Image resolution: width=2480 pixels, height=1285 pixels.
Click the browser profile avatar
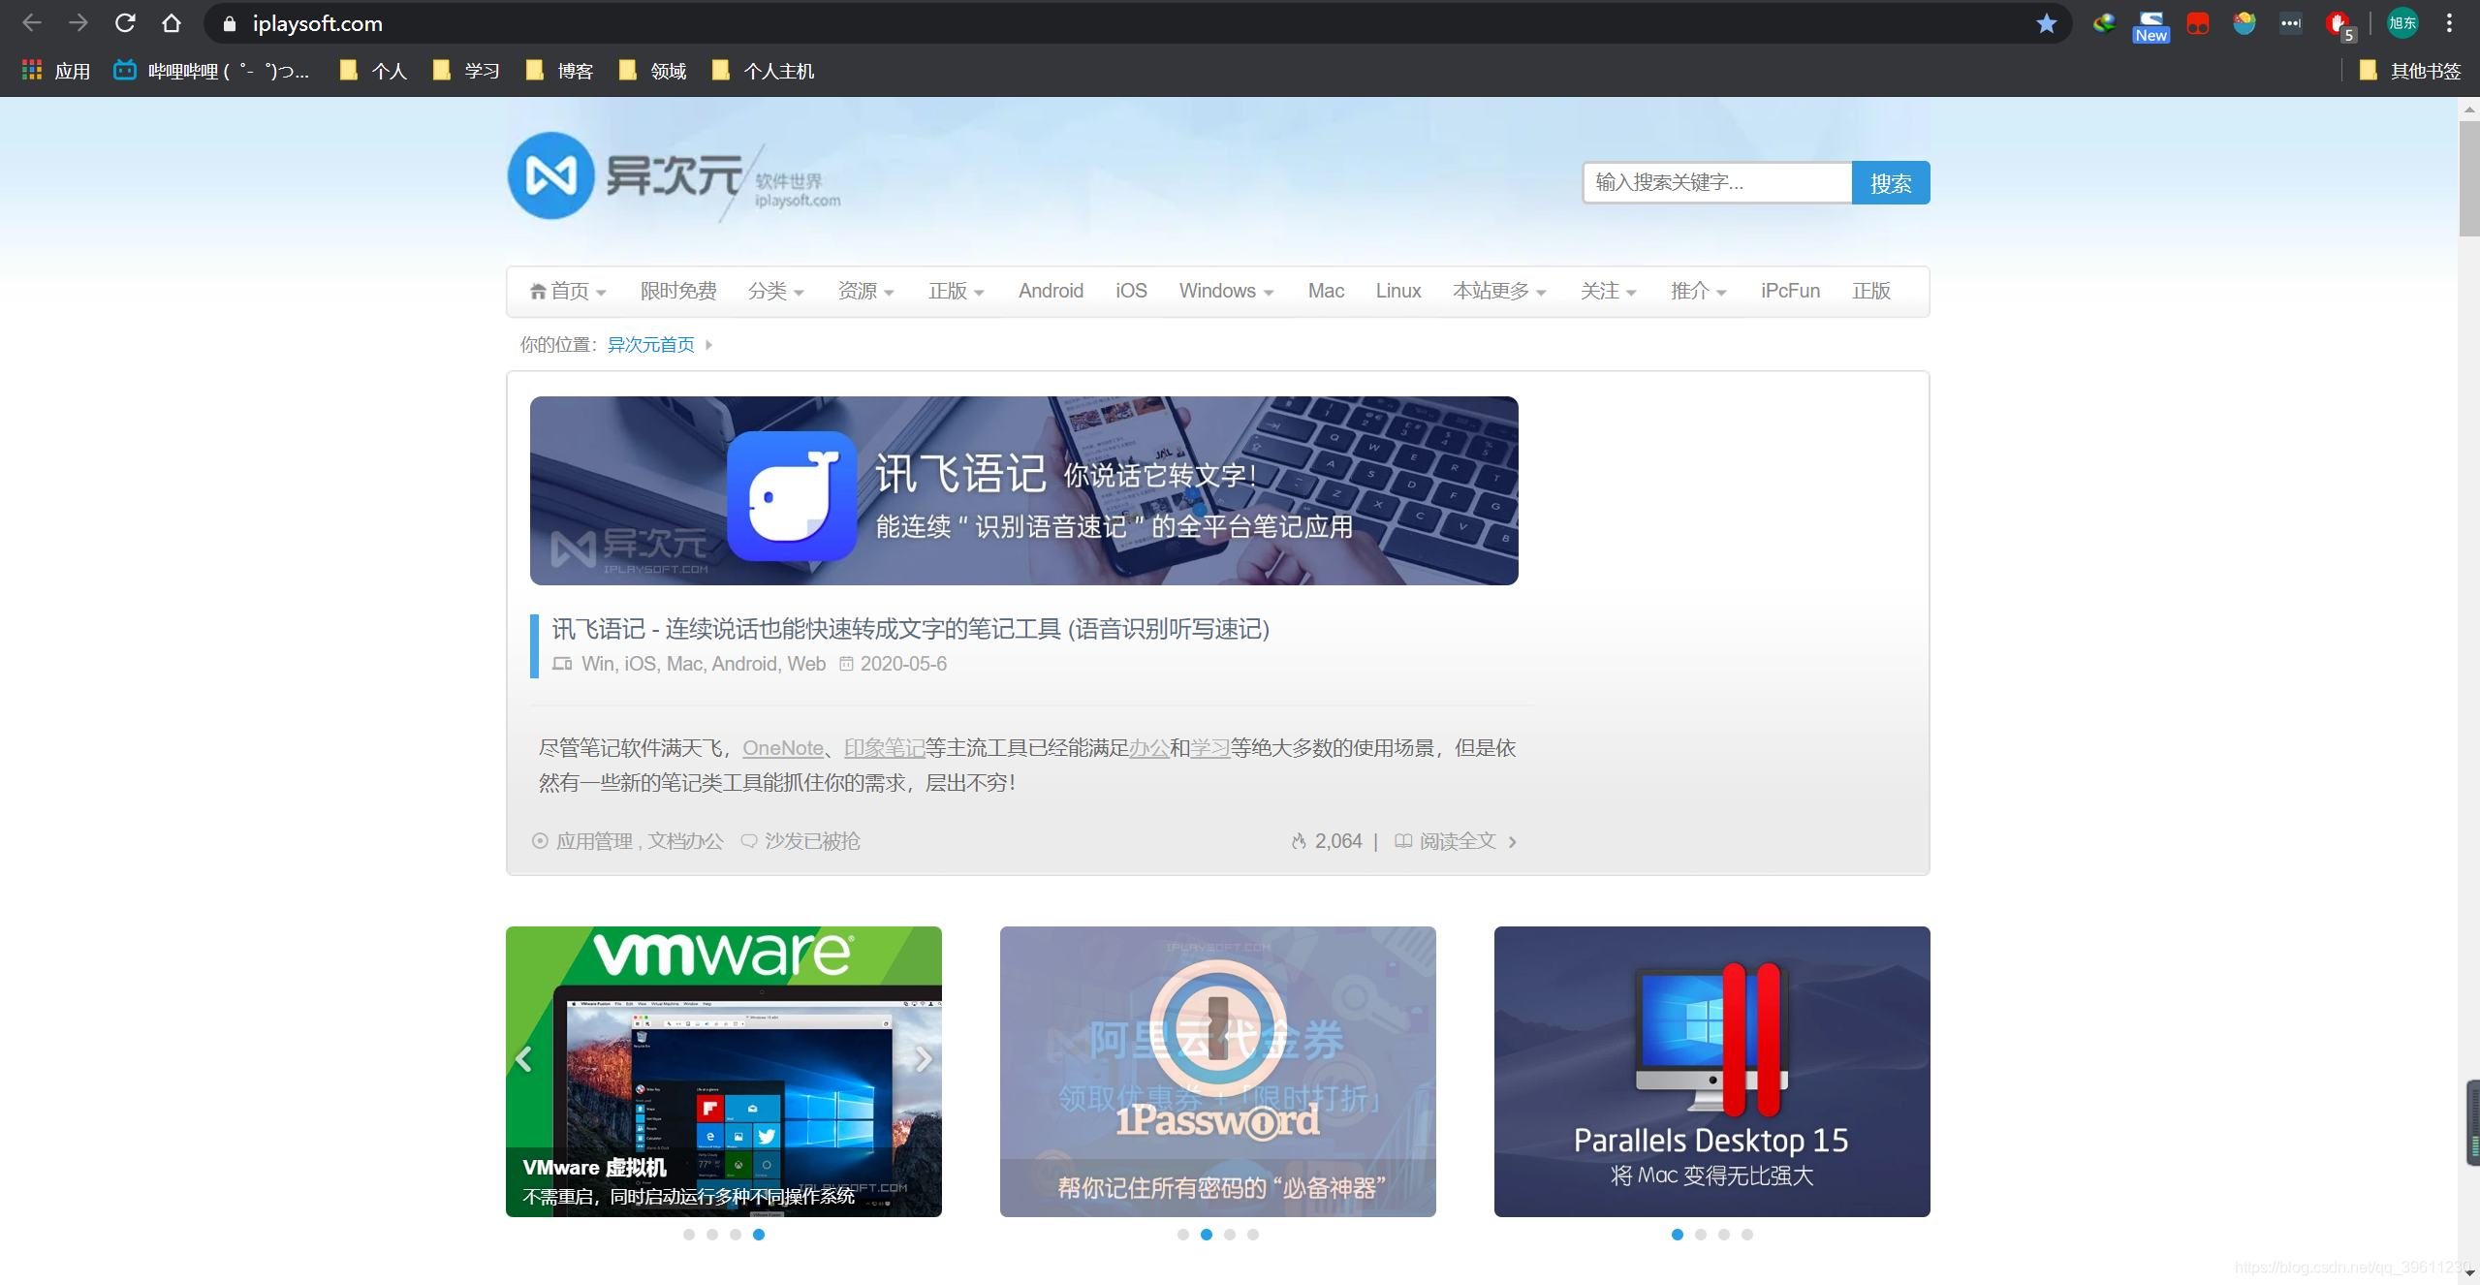point(2403,22)
